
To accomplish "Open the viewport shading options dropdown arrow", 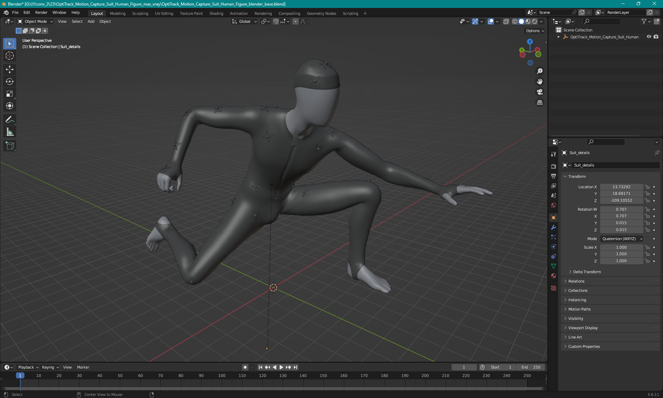I will pos(541,21).
